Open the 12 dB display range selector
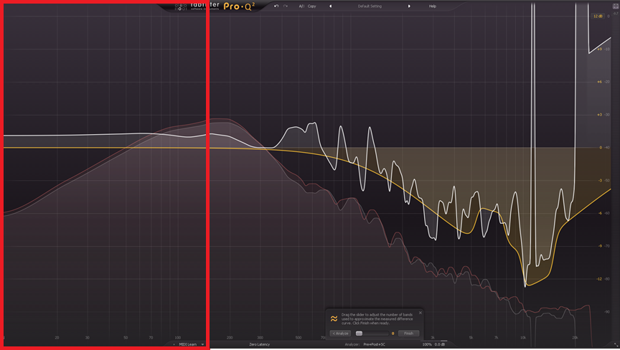 [x=598, y=16]
